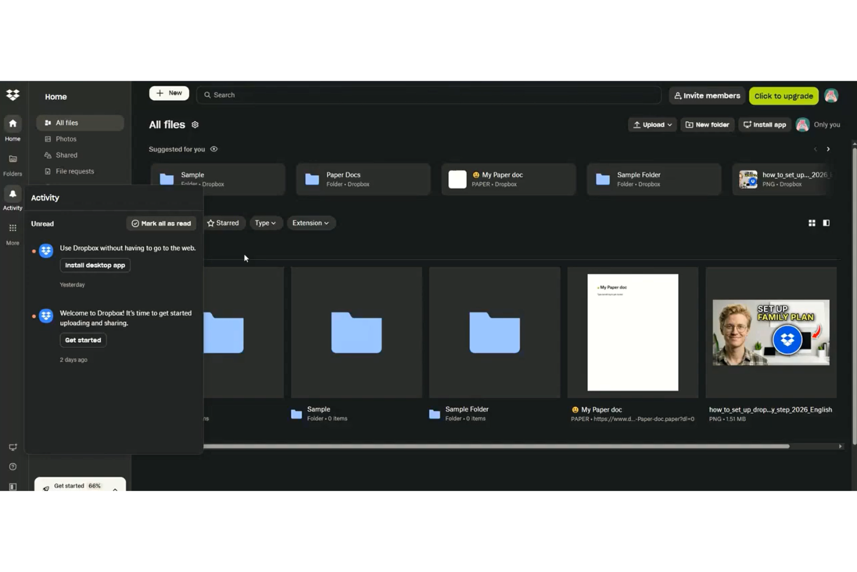Click the Click to upgrade button
This screenshot has height=572, width=857.
coord(783,96)
